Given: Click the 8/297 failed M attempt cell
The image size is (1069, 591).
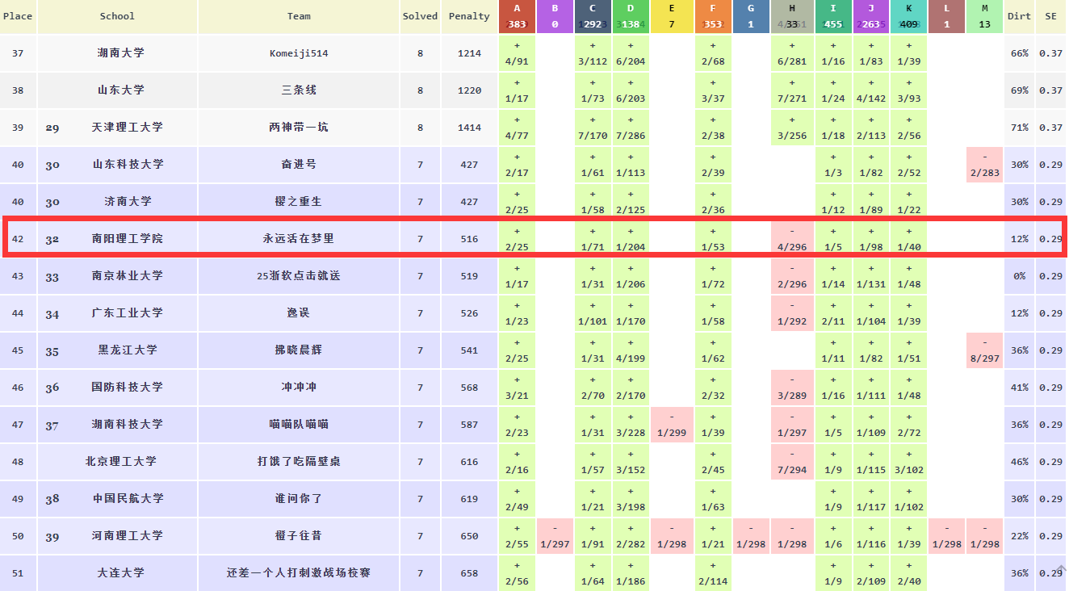Looking at the screenshot, I should point(984,350).
